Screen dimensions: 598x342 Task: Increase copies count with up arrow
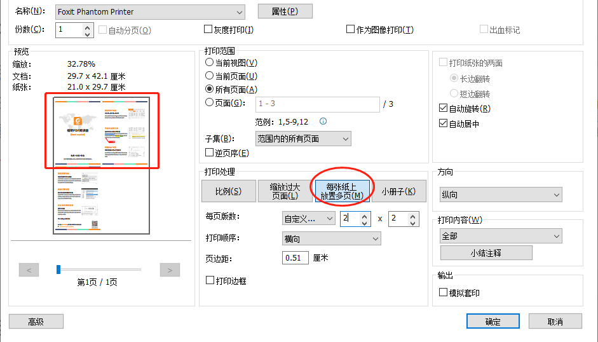click(87, 27)
